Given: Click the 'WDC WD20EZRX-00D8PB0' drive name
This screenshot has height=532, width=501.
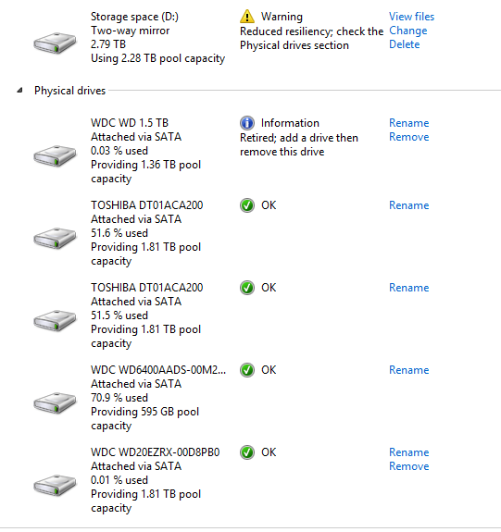Looking at the screenshot, I should [156, 452].
